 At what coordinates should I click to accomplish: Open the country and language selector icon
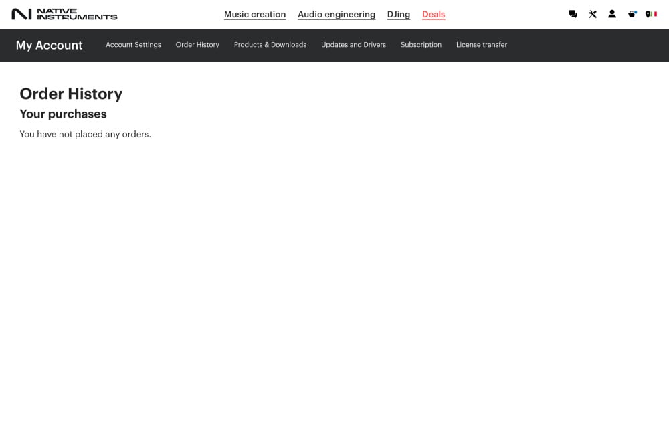tap(651, 14)
